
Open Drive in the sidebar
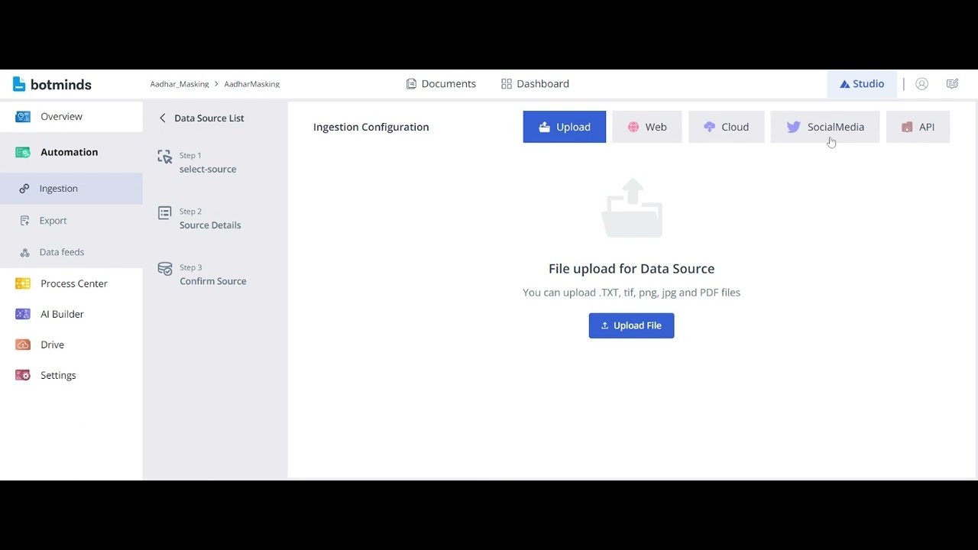pyautogui.click(x=71, y=345)
